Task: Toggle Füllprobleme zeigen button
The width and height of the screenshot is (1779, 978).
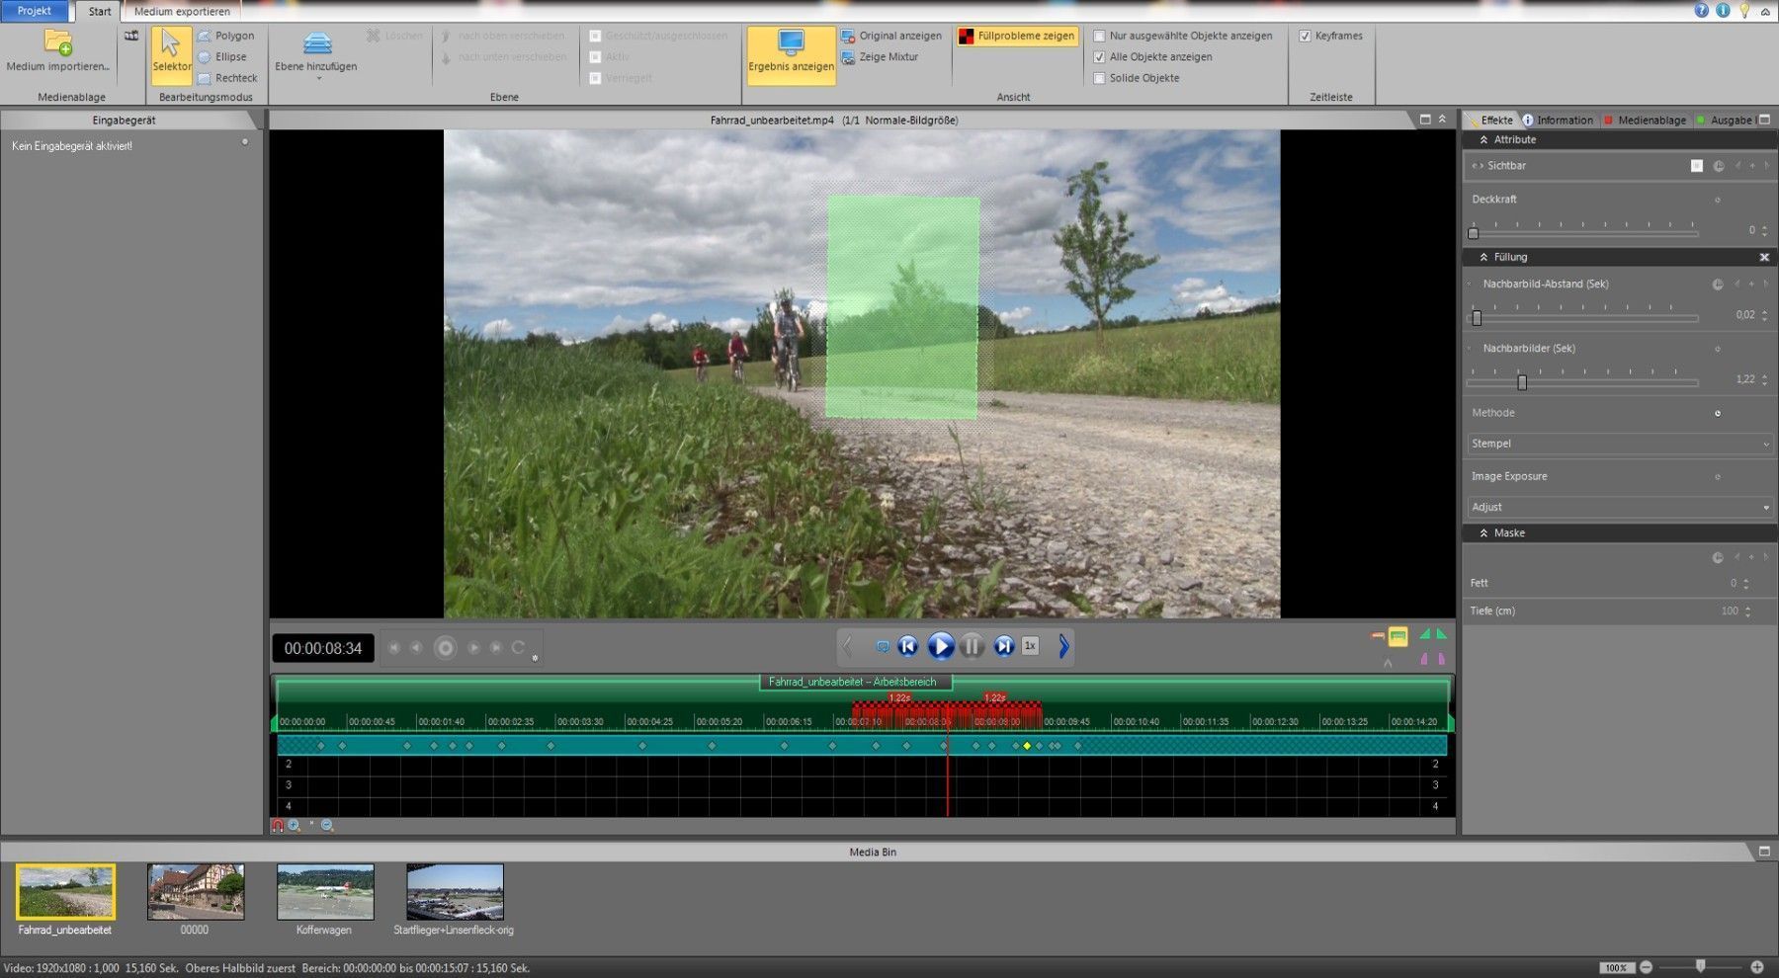Action: 1017,36
